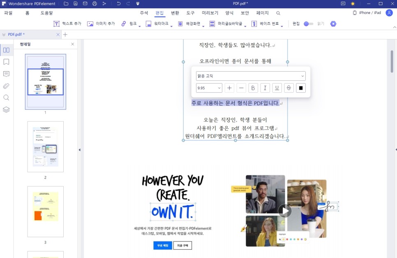Open file via the folder icon in title bar

pyautogui.click(x=66, y=4)
